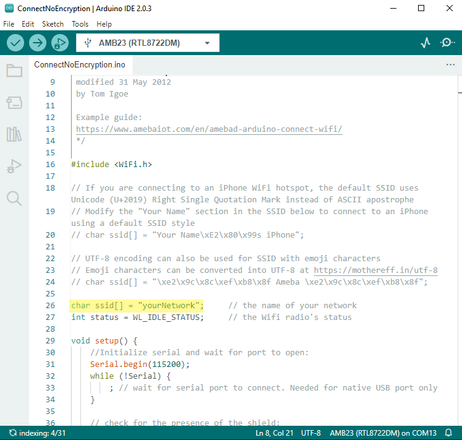The width and height of the screenshot is (462, 440).
Task: Click the editor vertical scrollbar
Action: [460, 251]
